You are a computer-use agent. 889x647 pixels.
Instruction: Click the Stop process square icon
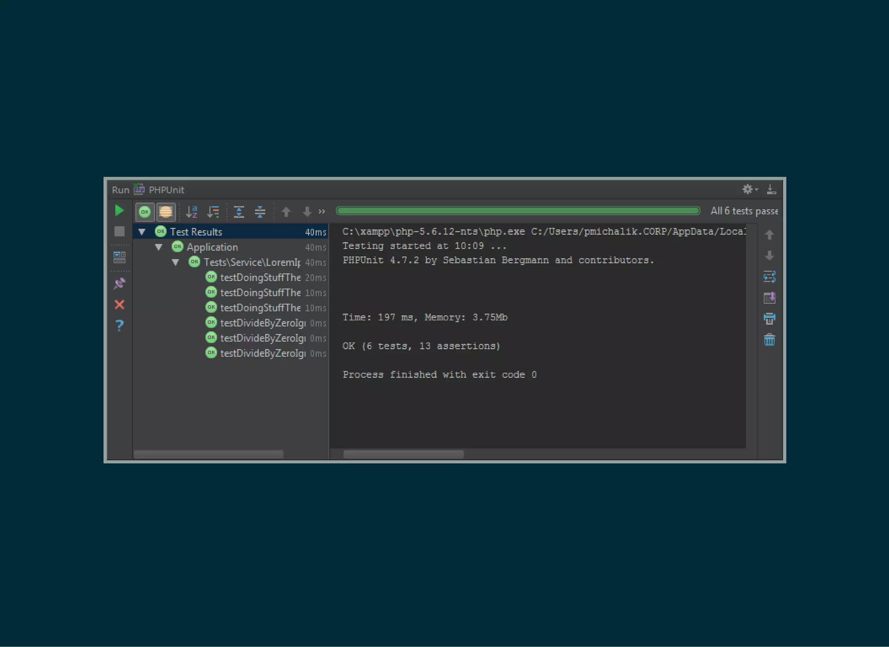tap(119, 232)
